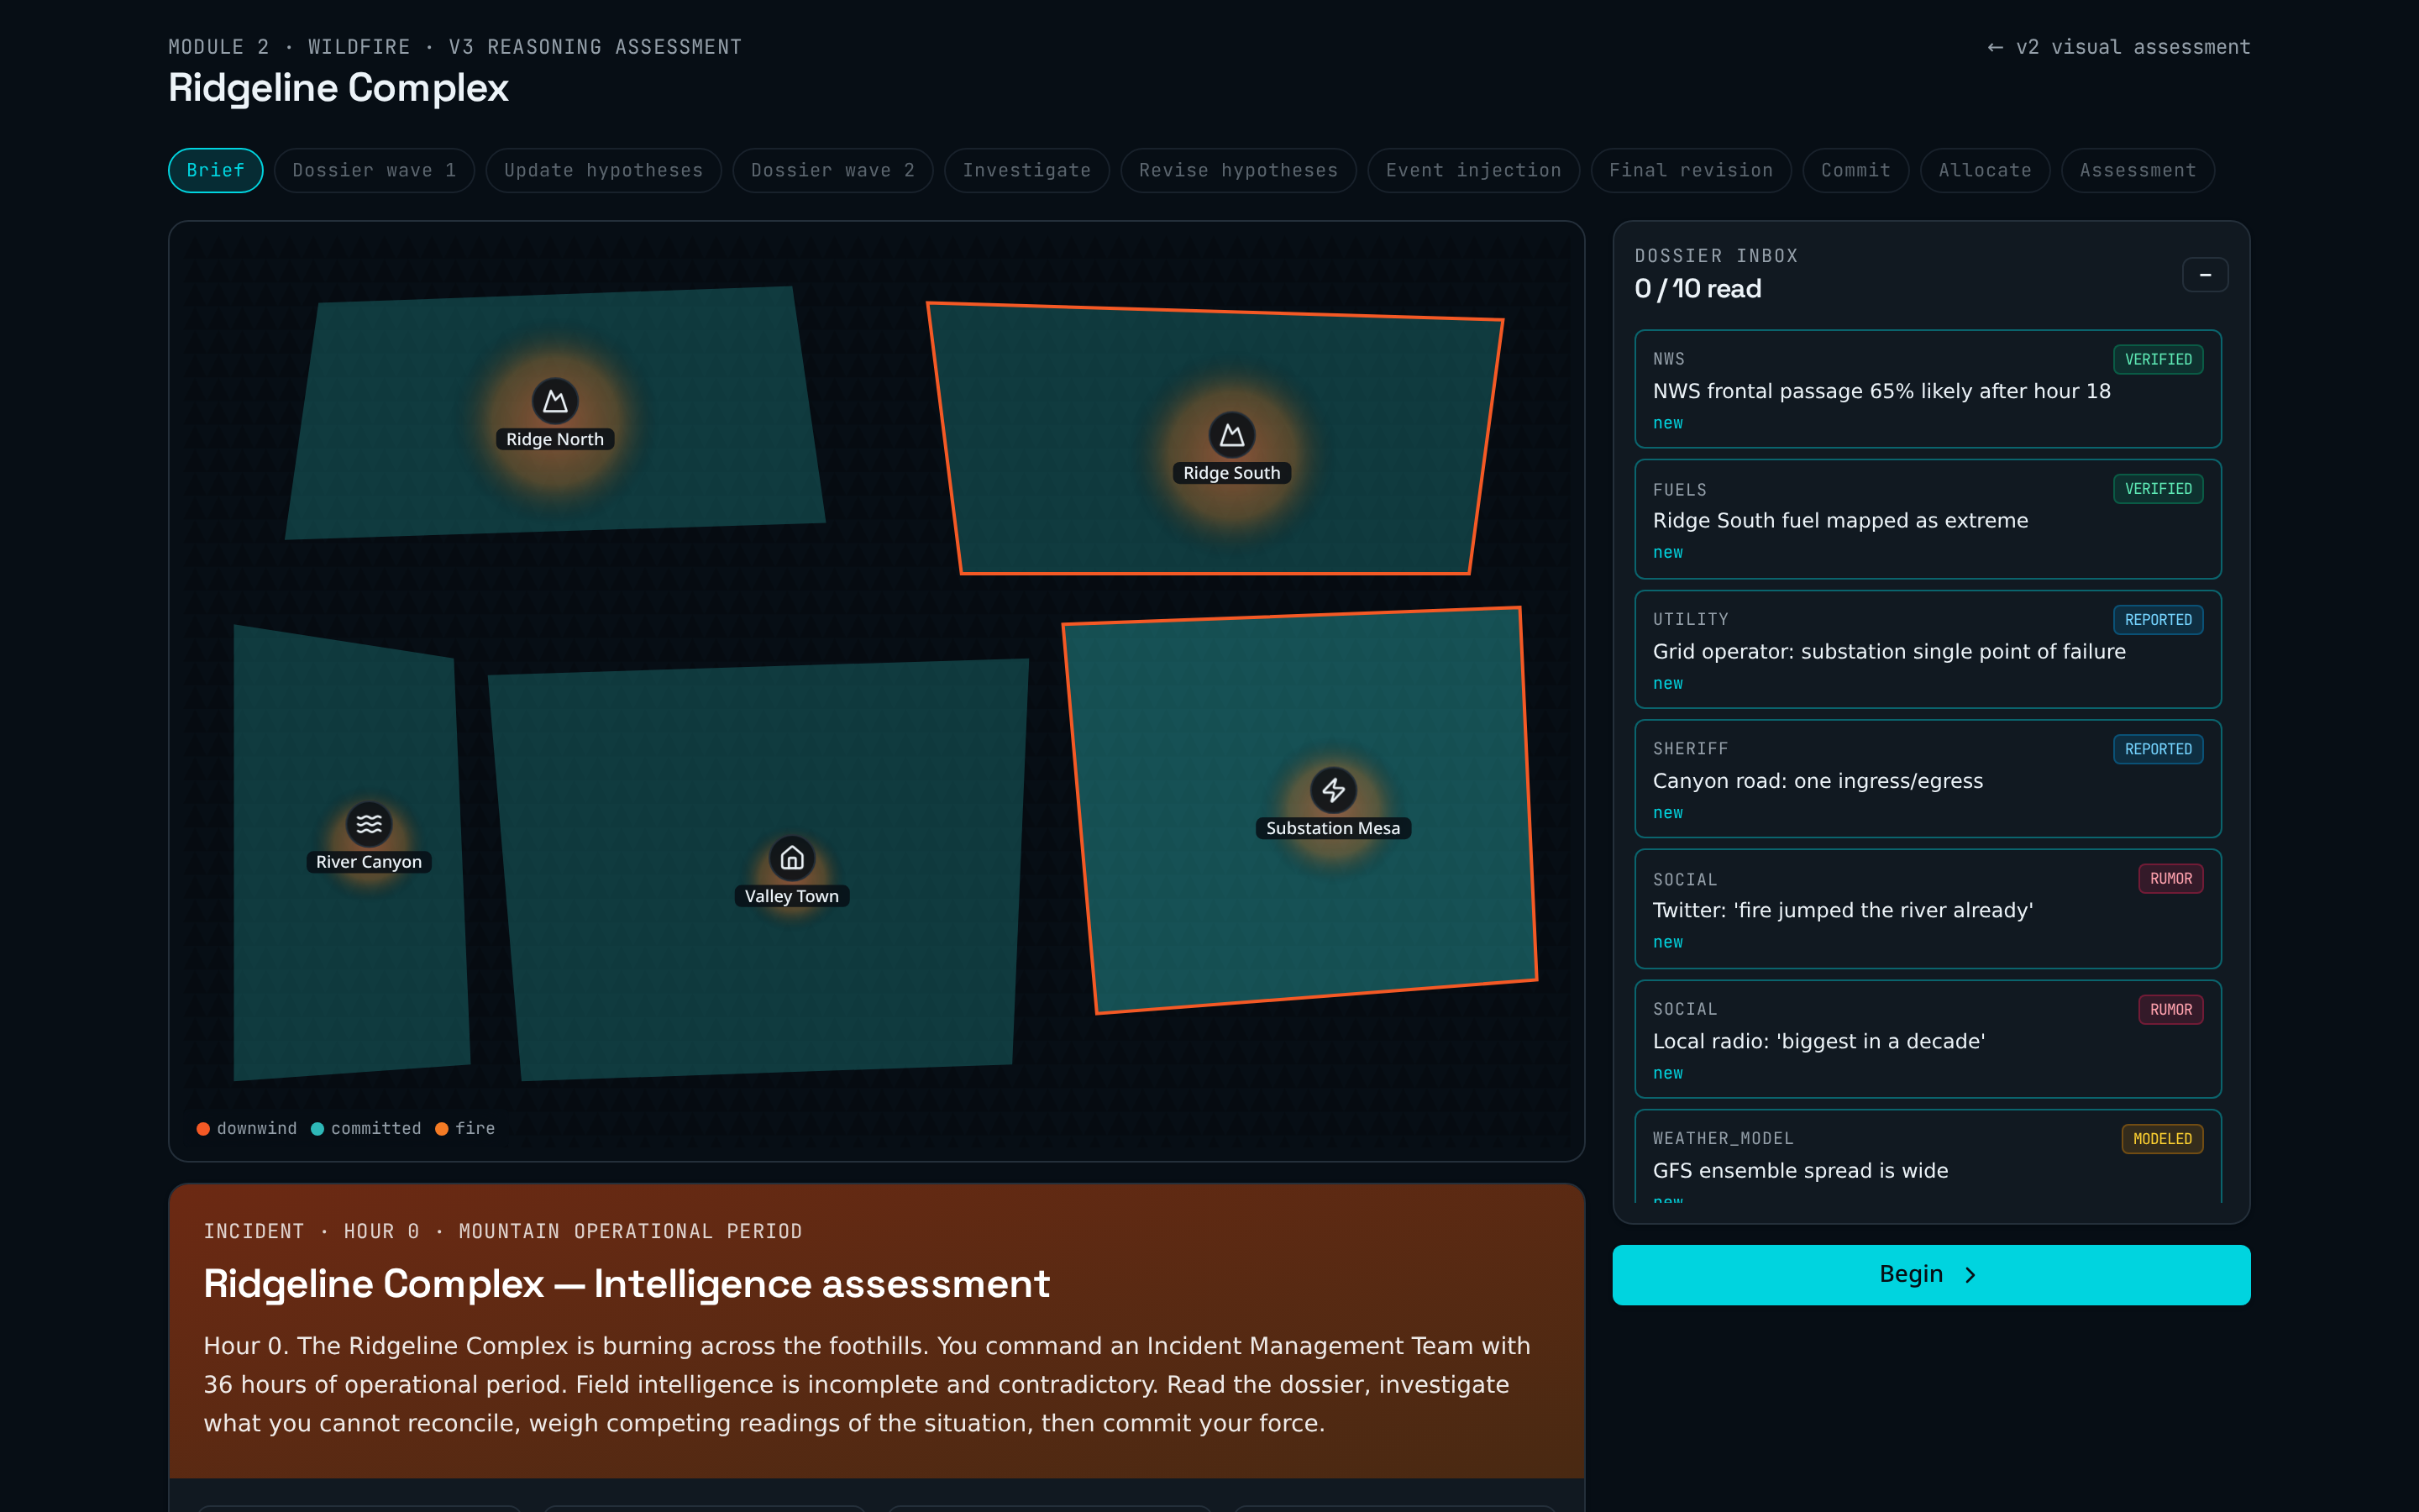The height and width of the screenshot is (1512, 2419).
Task: Click the Ridge South mountain icon
Action: (1231, 435)
